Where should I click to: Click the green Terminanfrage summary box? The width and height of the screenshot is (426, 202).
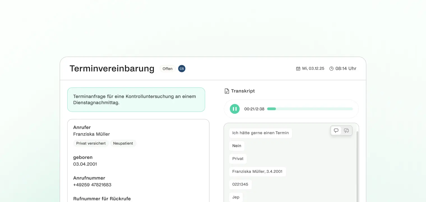coord(136,100)
